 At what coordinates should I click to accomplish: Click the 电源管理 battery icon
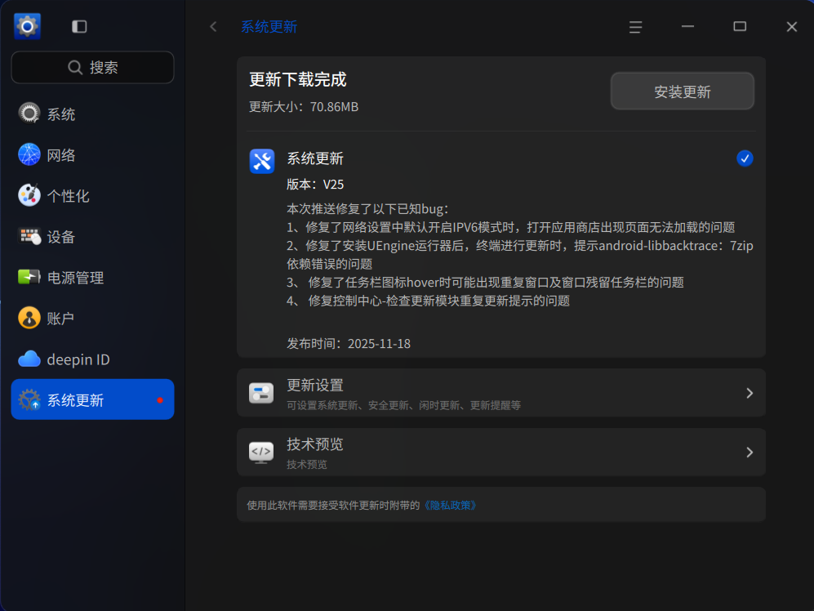click(x=29, y=277)
